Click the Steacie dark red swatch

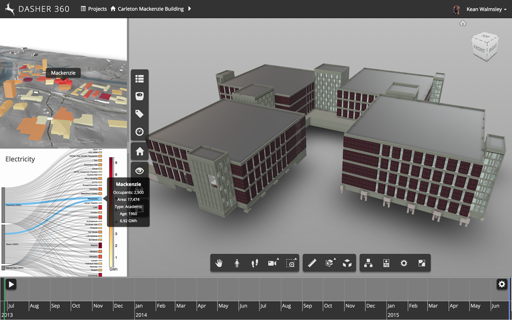[100, 245]
